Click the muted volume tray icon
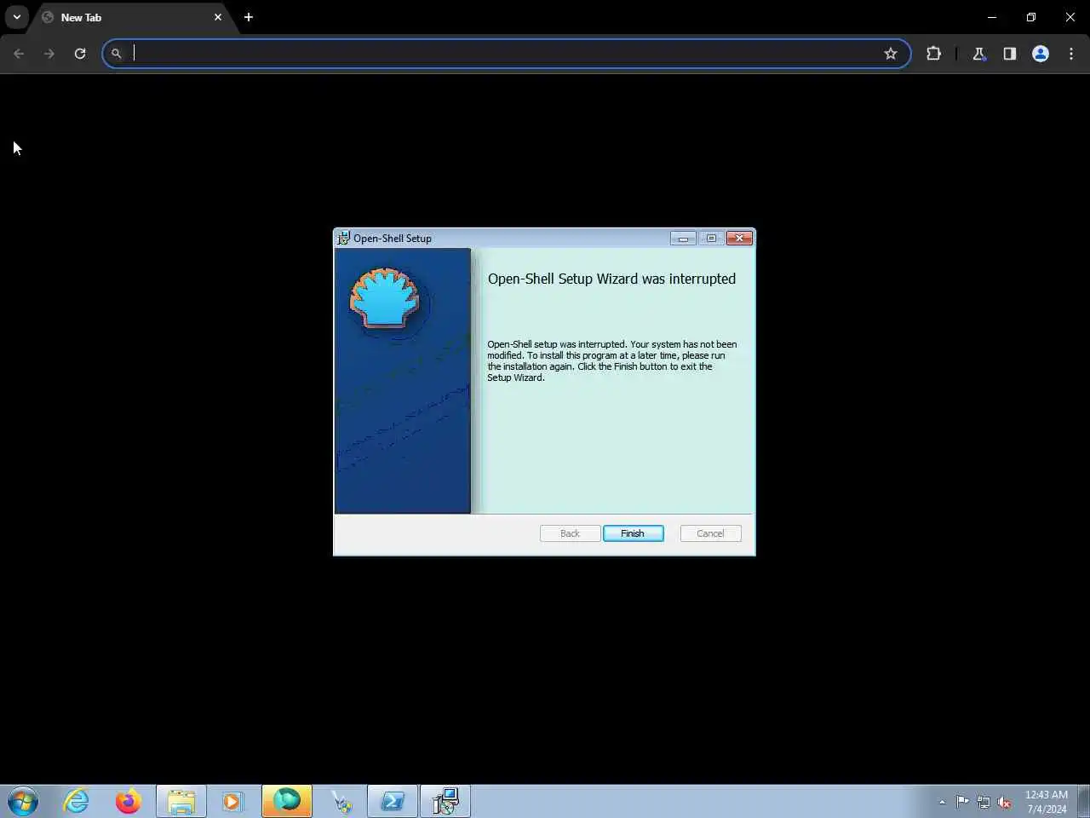The height and width of the screenshot is (818, 1090). pyautogui.click(x=1005, y=802)
